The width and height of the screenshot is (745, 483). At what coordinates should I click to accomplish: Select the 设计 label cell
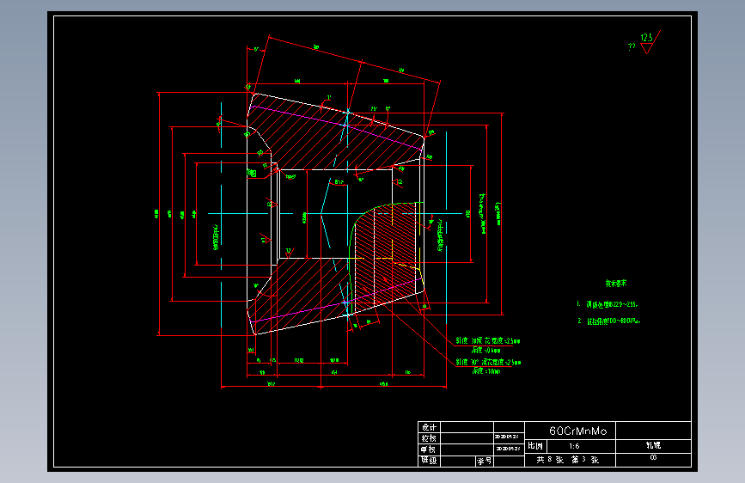(x=429, y=427)
